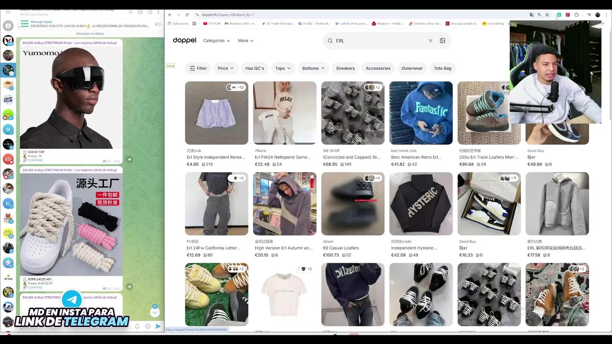Viewport: 612px width, 344px height.
Task: Open Chrome apps grid in bookmarks bar
Action: [x=194, y=23]
